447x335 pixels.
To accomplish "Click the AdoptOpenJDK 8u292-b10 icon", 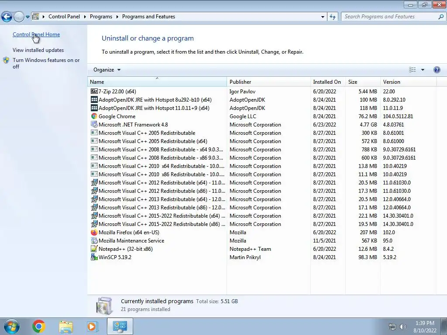I will [94, 100].
